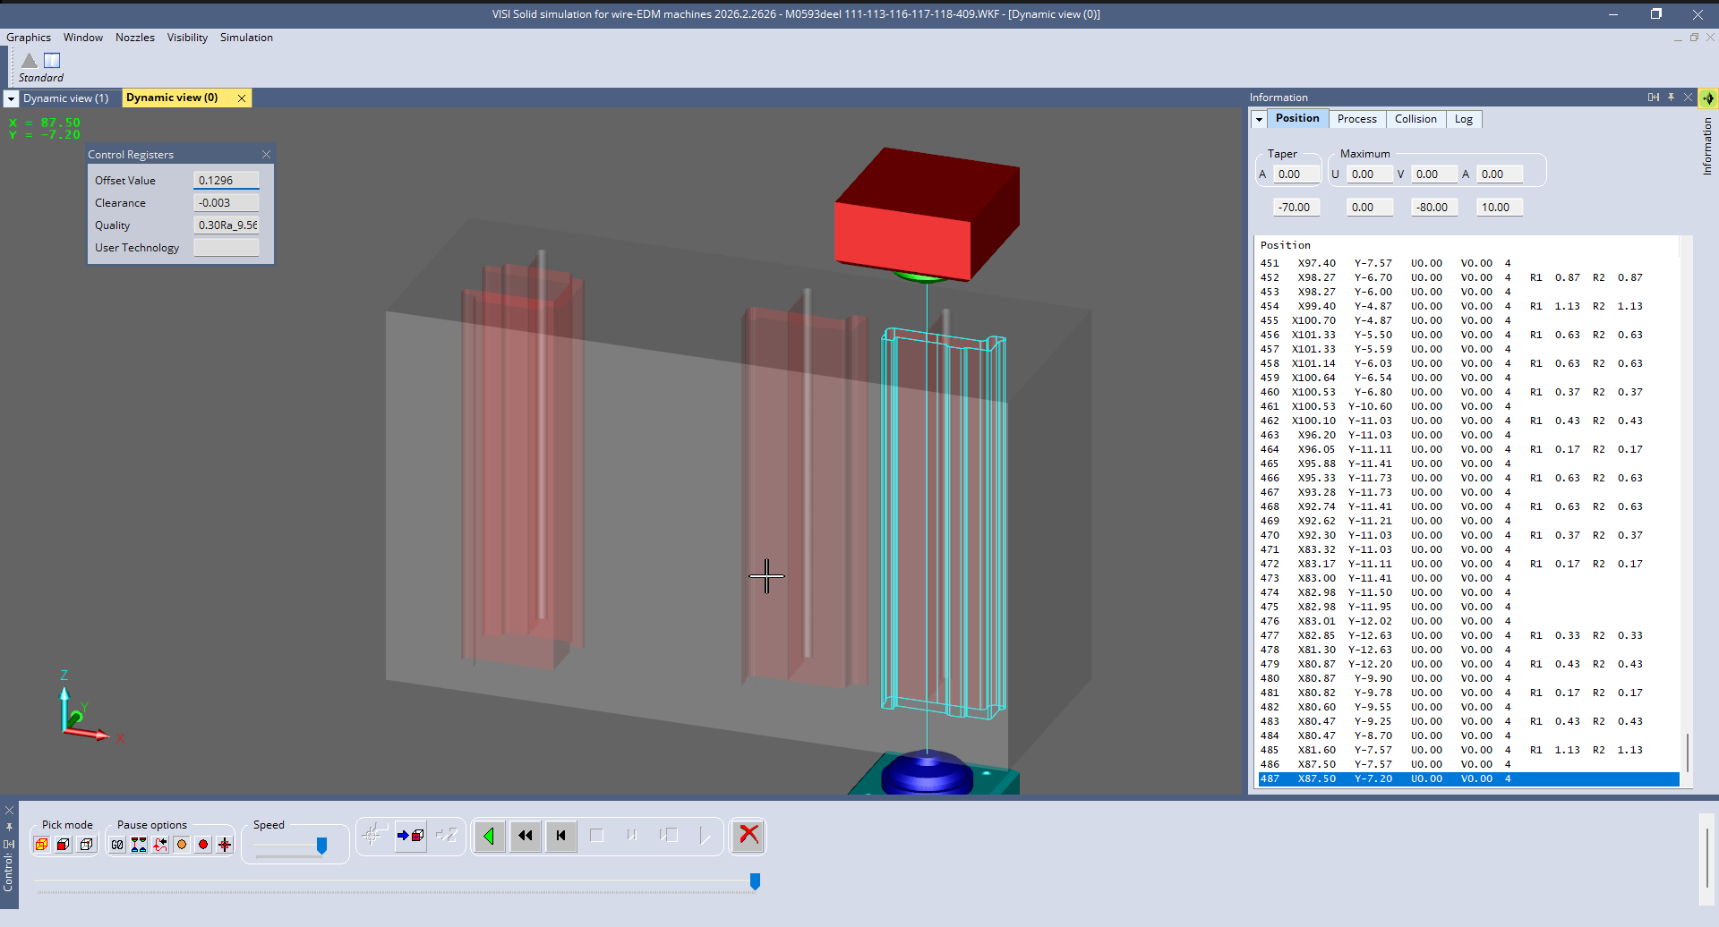Click the simulation progress slider handle
Image resolution: width=1719 pixels, height=927 pixels.
755,882
